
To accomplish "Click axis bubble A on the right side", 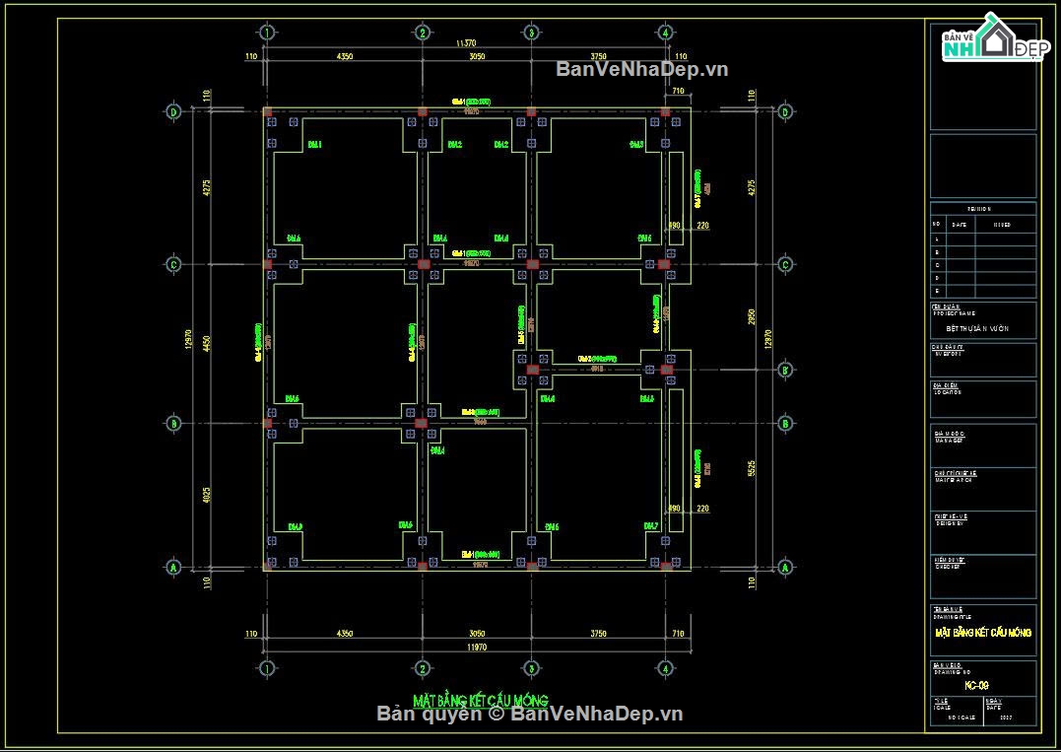I will click(x=785, y=568).
